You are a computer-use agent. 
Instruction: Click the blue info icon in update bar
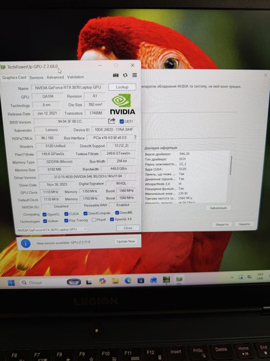click(26, 243)
